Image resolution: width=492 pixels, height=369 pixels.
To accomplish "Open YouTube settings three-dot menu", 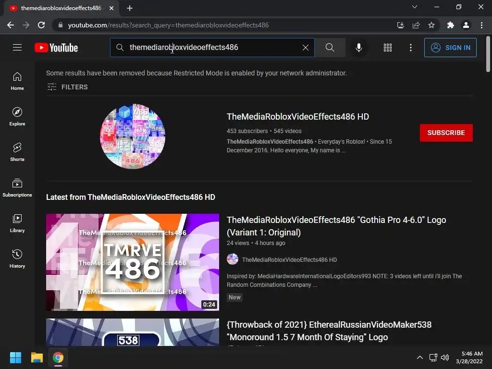I will click(x=410, y=48).
